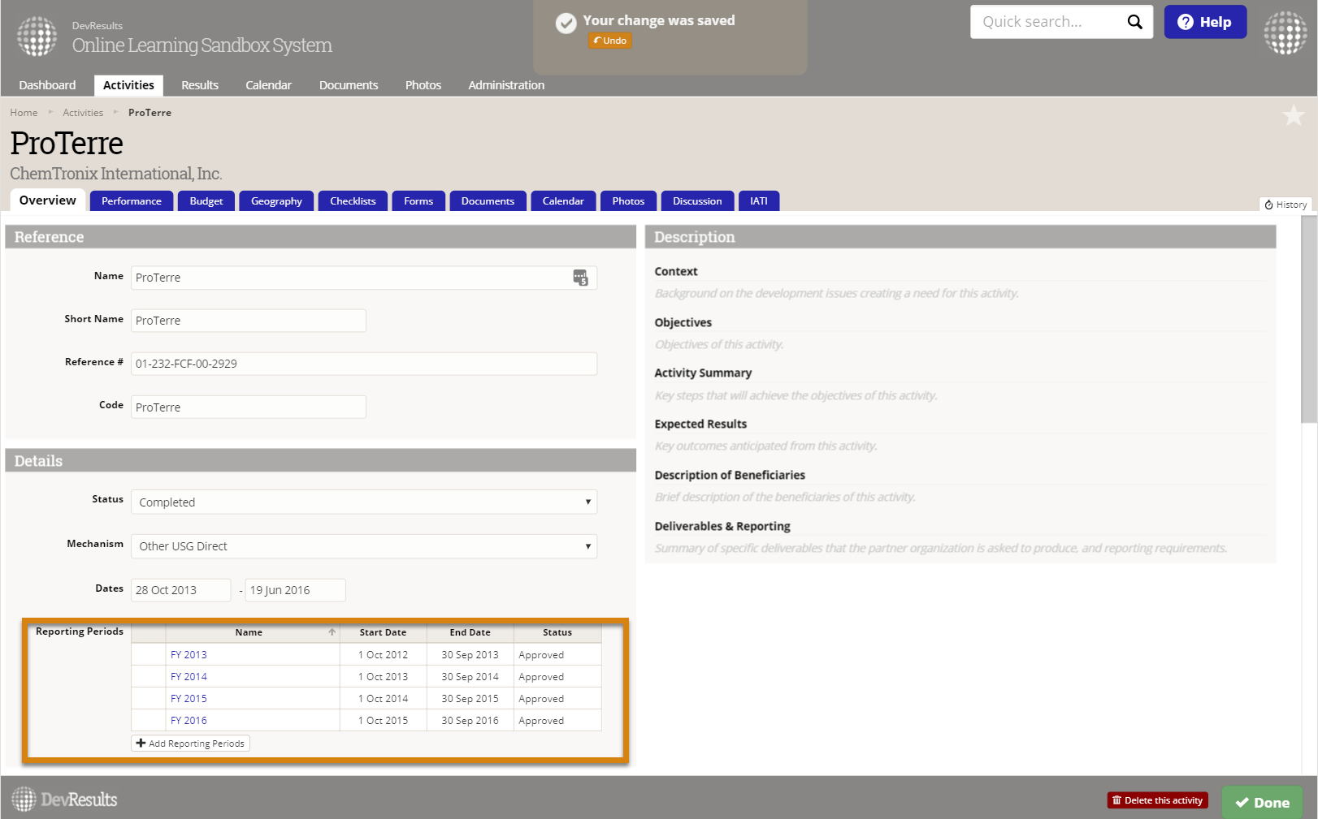
Task: Sort by the Name column arrow
Action: coord(332,632)
